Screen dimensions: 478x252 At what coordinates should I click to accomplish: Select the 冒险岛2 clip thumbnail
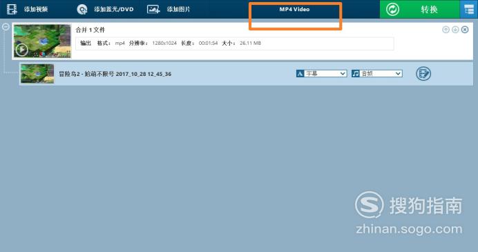pos(37,73)
